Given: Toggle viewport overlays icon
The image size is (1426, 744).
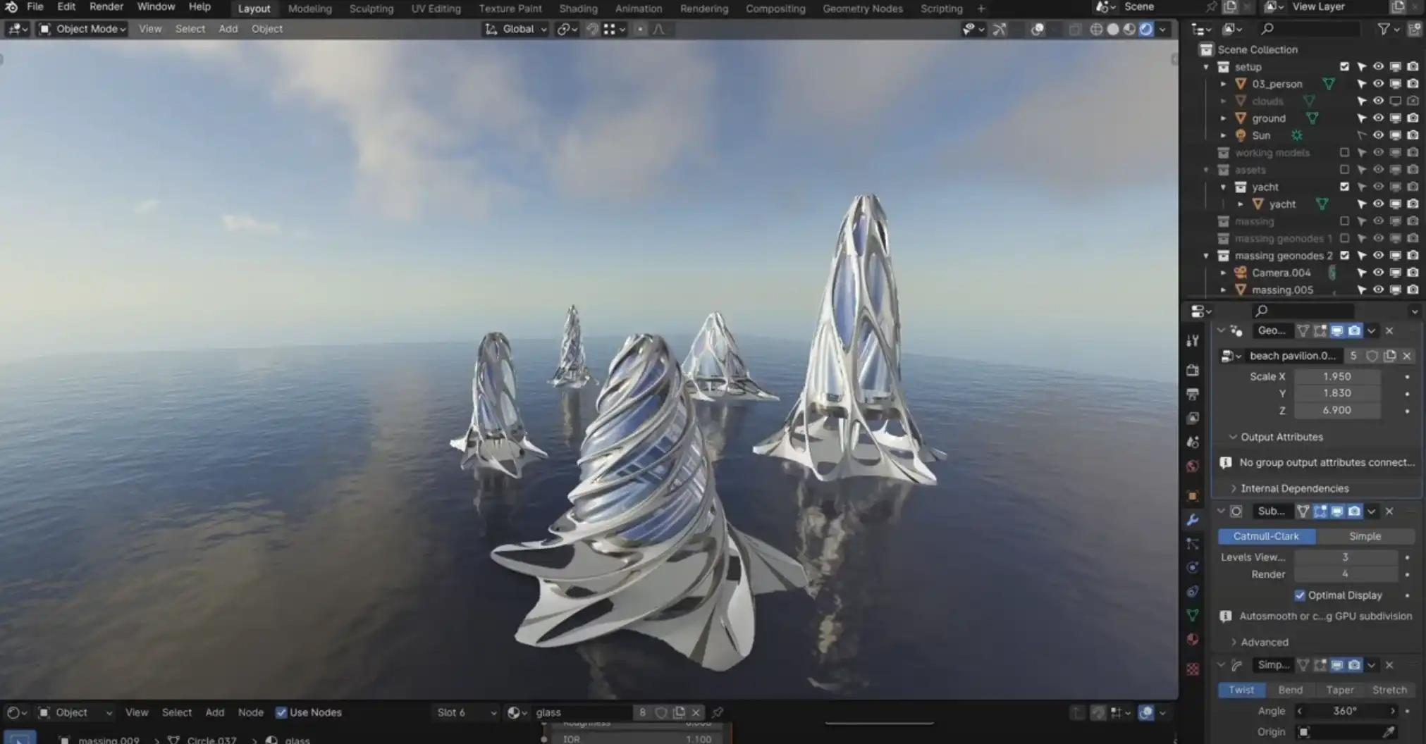Looking at the screenshot, I should pyautogui.click(x=1038, y=29).
